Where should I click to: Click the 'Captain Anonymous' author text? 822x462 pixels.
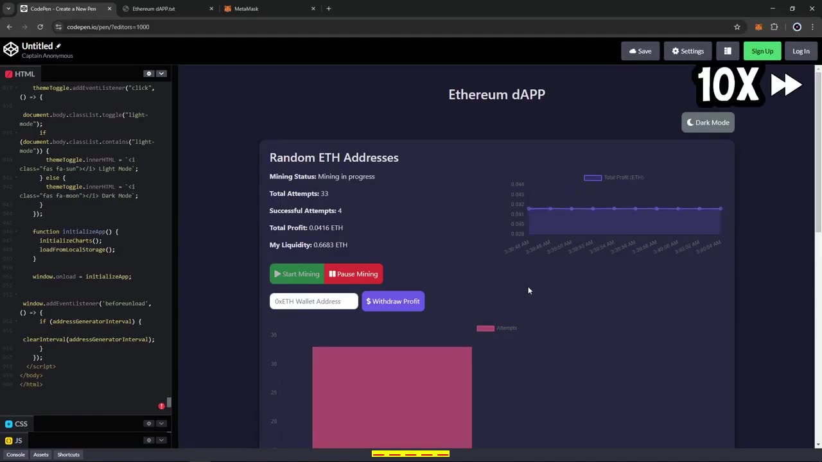(48, 56)
